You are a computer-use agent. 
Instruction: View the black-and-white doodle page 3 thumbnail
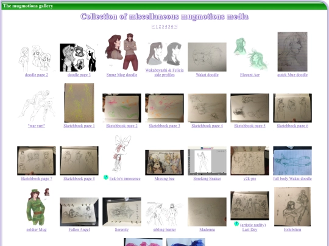(79, 57)
